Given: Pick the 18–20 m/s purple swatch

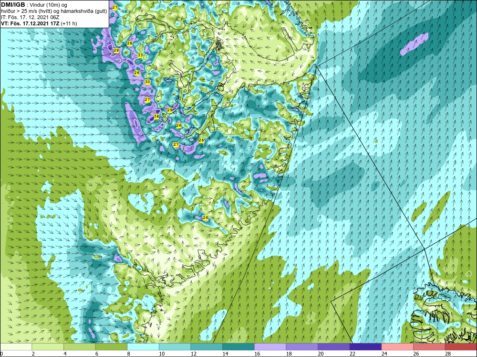Looking at the screenshot, I should [x=302, y=346].
